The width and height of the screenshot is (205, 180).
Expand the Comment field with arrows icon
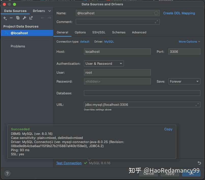point(156,22)
